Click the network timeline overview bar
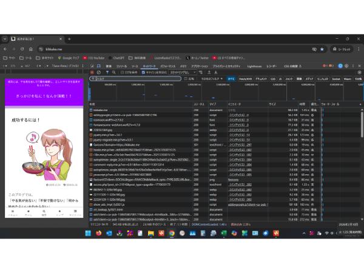The width and height of the screenshot is (364, 273). pos(226,92)
